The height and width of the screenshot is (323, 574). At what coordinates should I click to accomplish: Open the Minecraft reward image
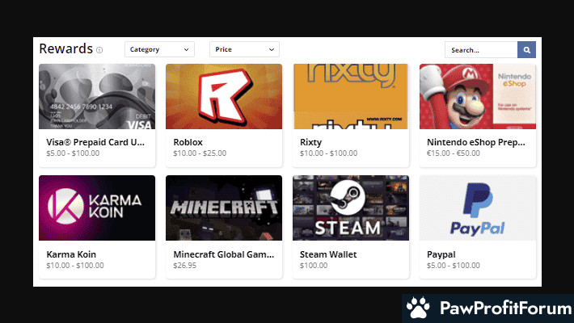[224, 208]
